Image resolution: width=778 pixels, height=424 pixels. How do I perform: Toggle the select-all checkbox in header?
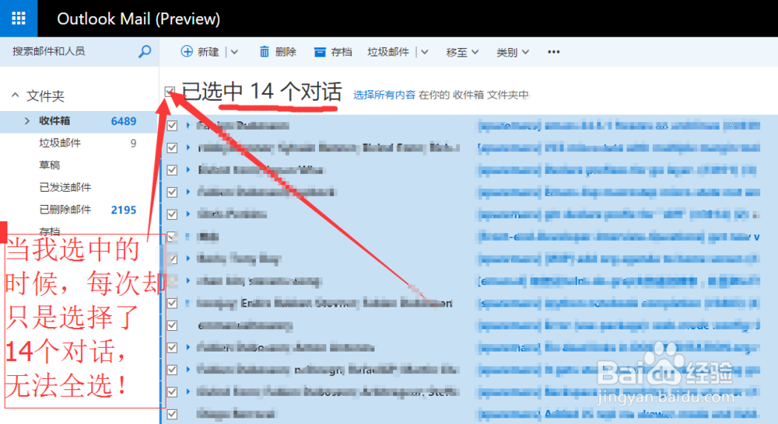[x=170, y=91]
